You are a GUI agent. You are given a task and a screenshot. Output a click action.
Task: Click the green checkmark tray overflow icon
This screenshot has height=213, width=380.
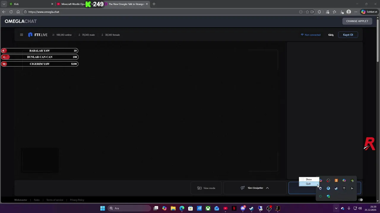click(320, 196)
